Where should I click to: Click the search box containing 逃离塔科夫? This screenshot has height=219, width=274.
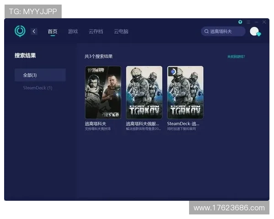(x=223, y=31)
